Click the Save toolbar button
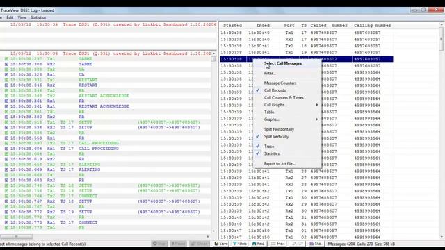 (x=221, y=244)
